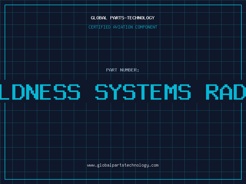The height and width of the screenshot is (184, 246).
Task: Click the word SYSTEMS in the banner
Action: (143, 92)
